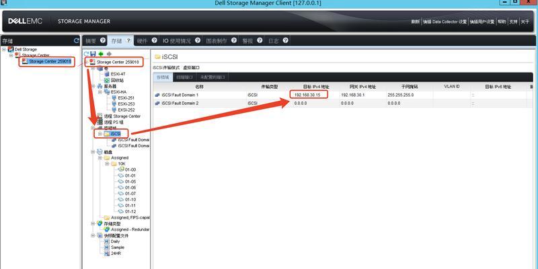Collapse the iSCSI folder node
Screen dimensions: 538x269
click(x=100, y=134)
